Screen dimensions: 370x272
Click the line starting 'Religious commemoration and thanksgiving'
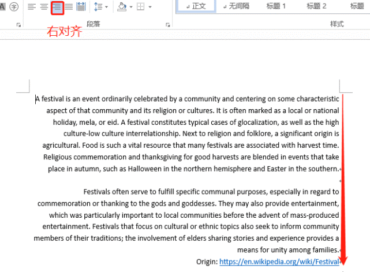(191, 157)
